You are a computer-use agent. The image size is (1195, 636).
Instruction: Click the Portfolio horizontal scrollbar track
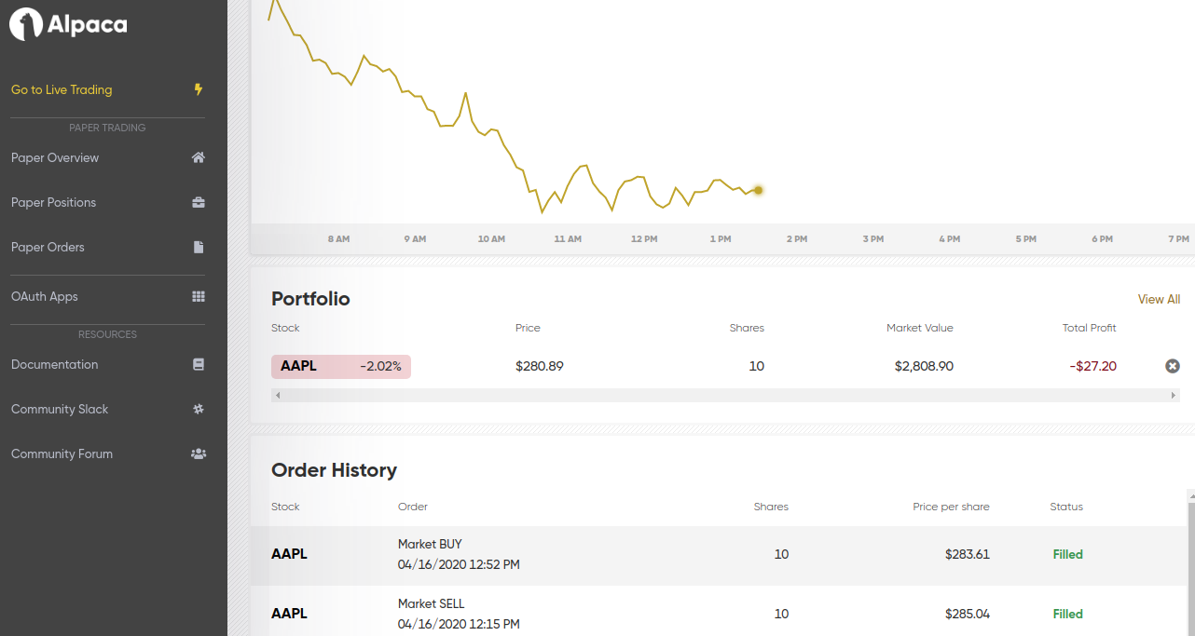pyautogui.click(x=725, y=395)
